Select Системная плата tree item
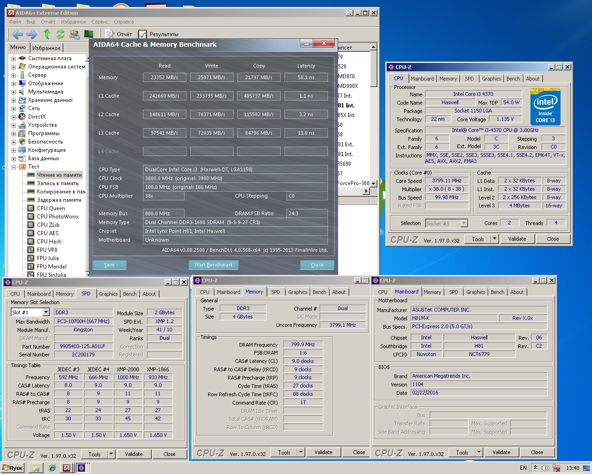This screenshot has height=474, width=592. pyautogui.click(x=49, y=58)
